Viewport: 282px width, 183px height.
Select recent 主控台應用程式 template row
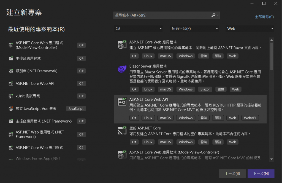point(47,59)
